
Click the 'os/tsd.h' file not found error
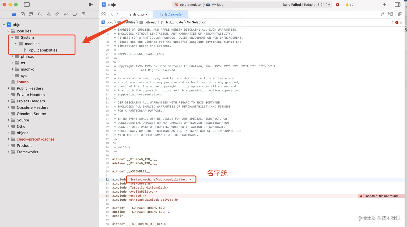[381, 196]
